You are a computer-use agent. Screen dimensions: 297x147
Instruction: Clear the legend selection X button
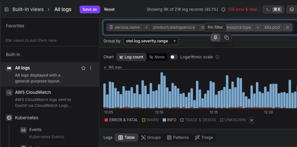tap(252, 120)
